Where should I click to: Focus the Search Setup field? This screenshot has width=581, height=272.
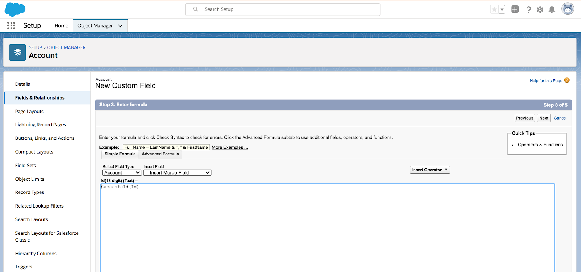pyautogui.click(x=283, y=9)
